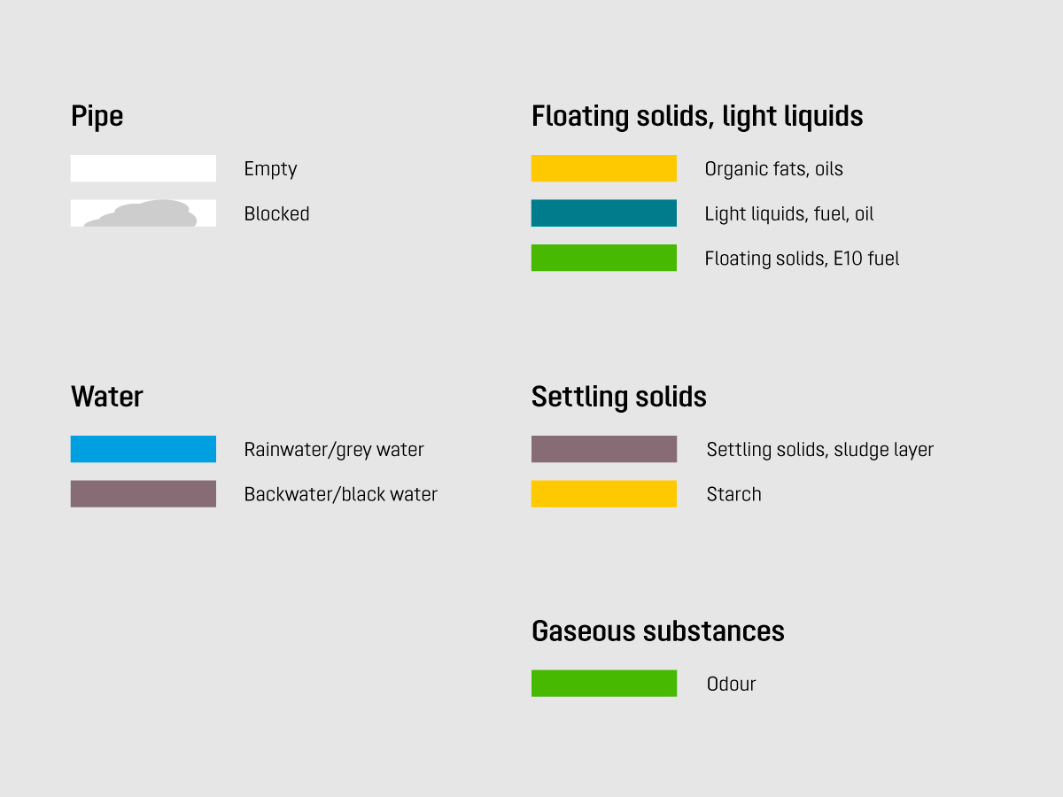This screenshot has width=1063, height=797.
Task: Click the yellow Organic fats, oils swatch
Action: [603, 168]
